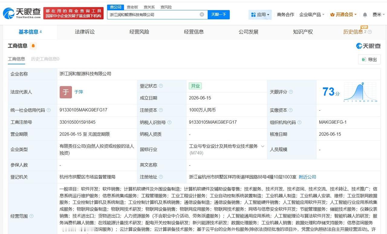This screenshot has width=387, height=234.
Task: Click the apps grid icon
Action: pyautogui.click(x=253, y=15)
